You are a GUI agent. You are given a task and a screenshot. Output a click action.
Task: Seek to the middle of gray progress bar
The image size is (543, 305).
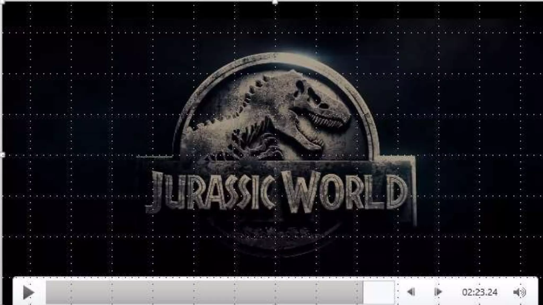[204, 292]
